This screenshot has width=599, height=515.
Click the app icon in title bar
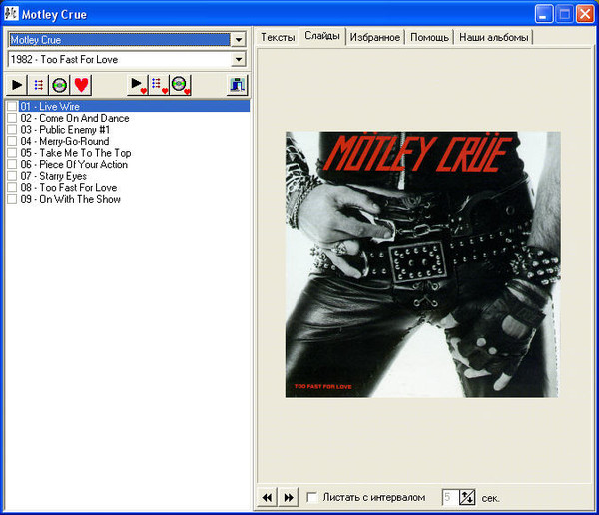pyautogui.click(x=11, y=14)
